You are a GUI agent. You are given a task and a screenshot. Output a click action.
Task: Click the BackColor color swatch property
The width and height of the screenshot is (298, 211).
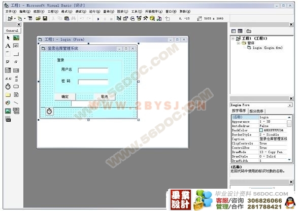tap(261, 130)
